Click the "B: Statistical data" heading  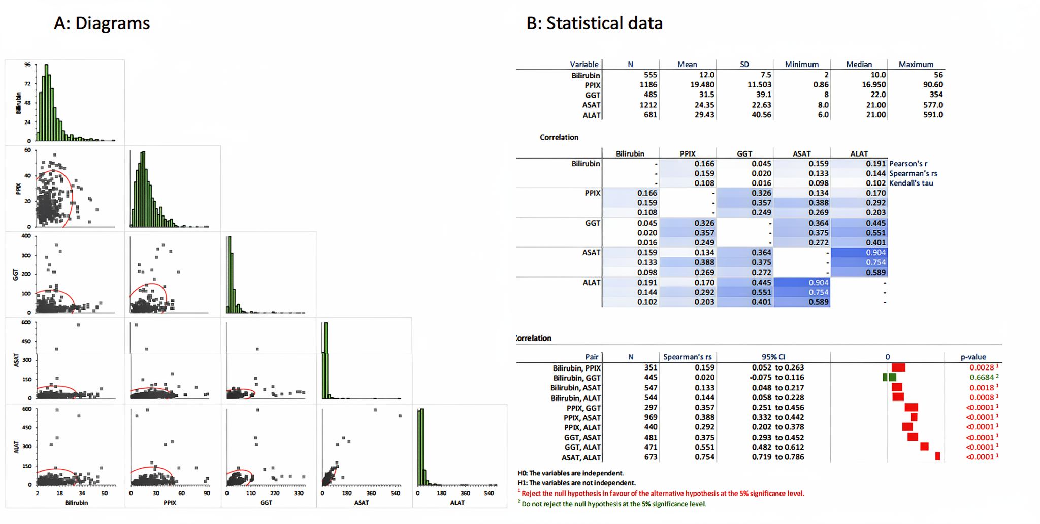pos(594,23)
